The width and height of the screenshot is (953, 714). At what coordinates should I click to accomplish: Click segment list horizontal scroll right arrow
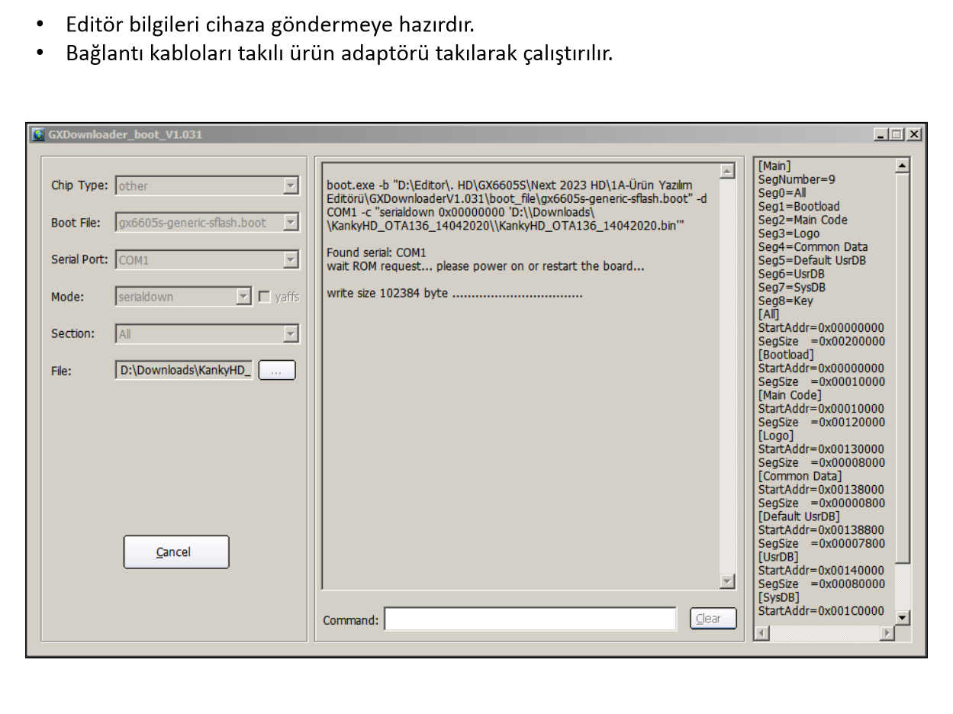[887, 633]
